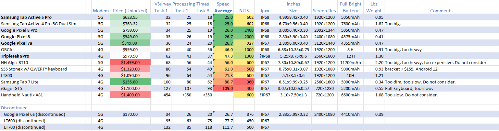This screenshot has width=499, height=131.
Task: Click the 2992x1344 screen resolution cell
Action: click(324, 30)
